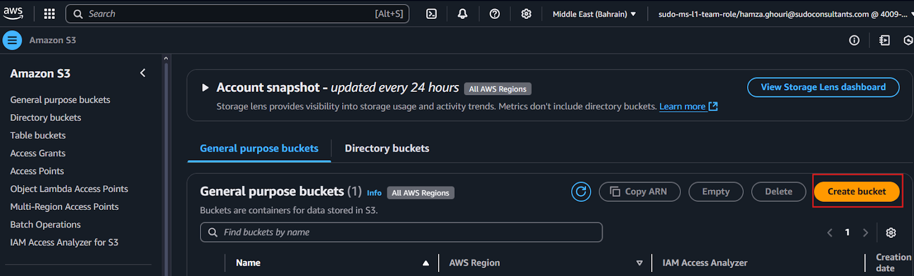Go to the previous page of buckets
This screenshot has width=914, height=276.
[x=830, y=233]
